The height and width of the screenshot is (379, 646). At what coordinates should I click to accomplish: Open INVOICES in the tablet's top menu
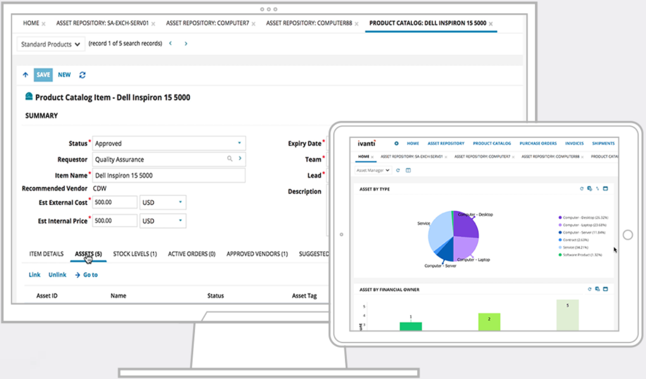pyautogui.click(x=574, y=144)
